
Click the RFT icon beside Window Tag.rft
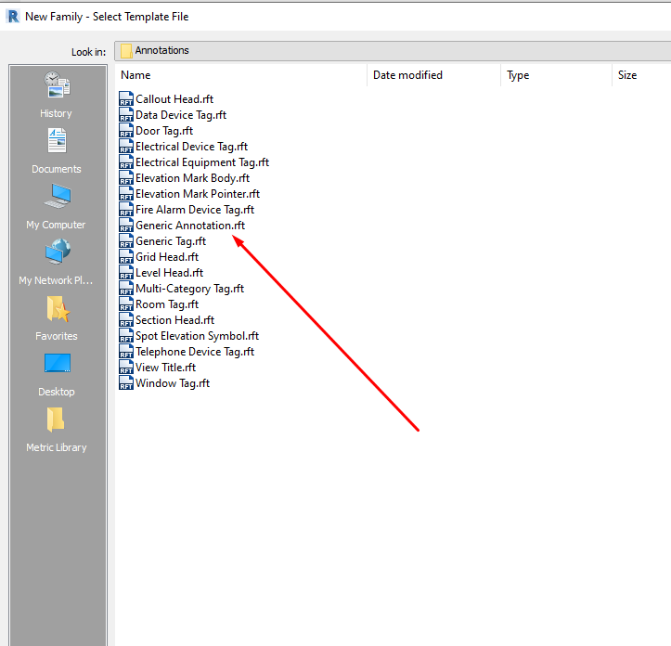tap(126, 383)
